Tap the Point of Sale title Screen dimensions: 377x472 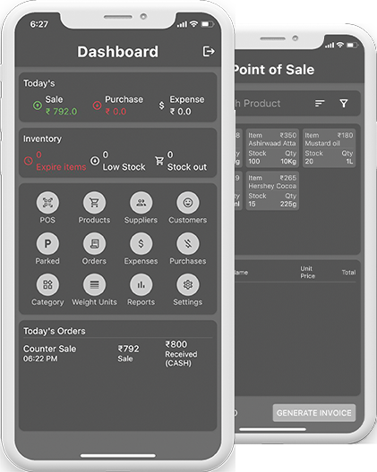(274, 70)
